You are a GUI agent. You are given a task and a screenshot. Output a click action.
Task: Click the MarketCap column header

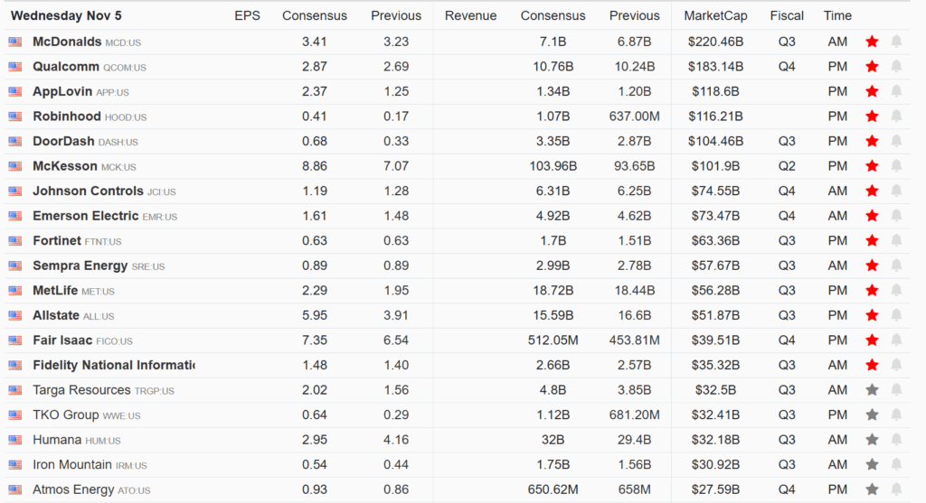[x=713, y=15]
